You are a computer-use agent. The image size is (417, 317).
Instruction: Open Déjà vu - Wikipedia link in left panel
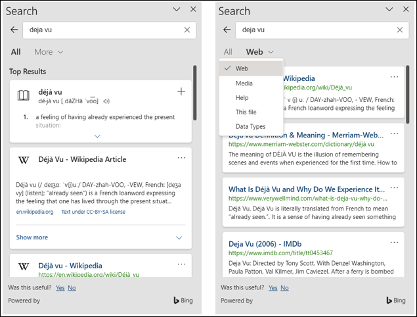70,266
